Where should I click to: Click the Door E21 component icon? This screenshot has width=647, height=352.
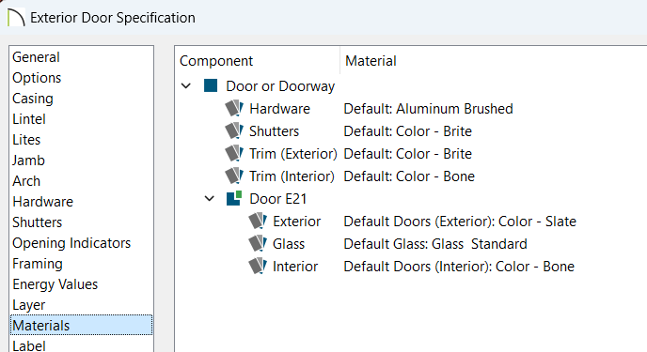click(234, 198)
